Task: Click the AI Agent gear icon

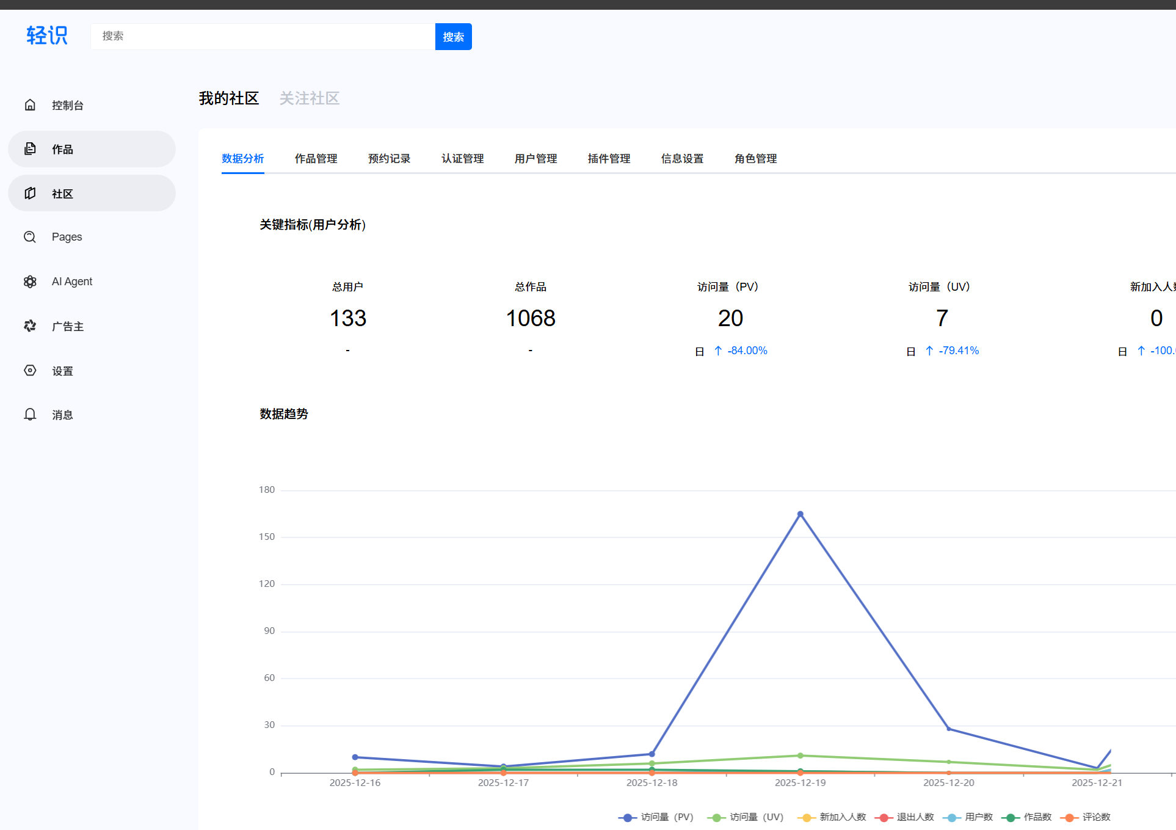Action: click(x=30, y=282)
